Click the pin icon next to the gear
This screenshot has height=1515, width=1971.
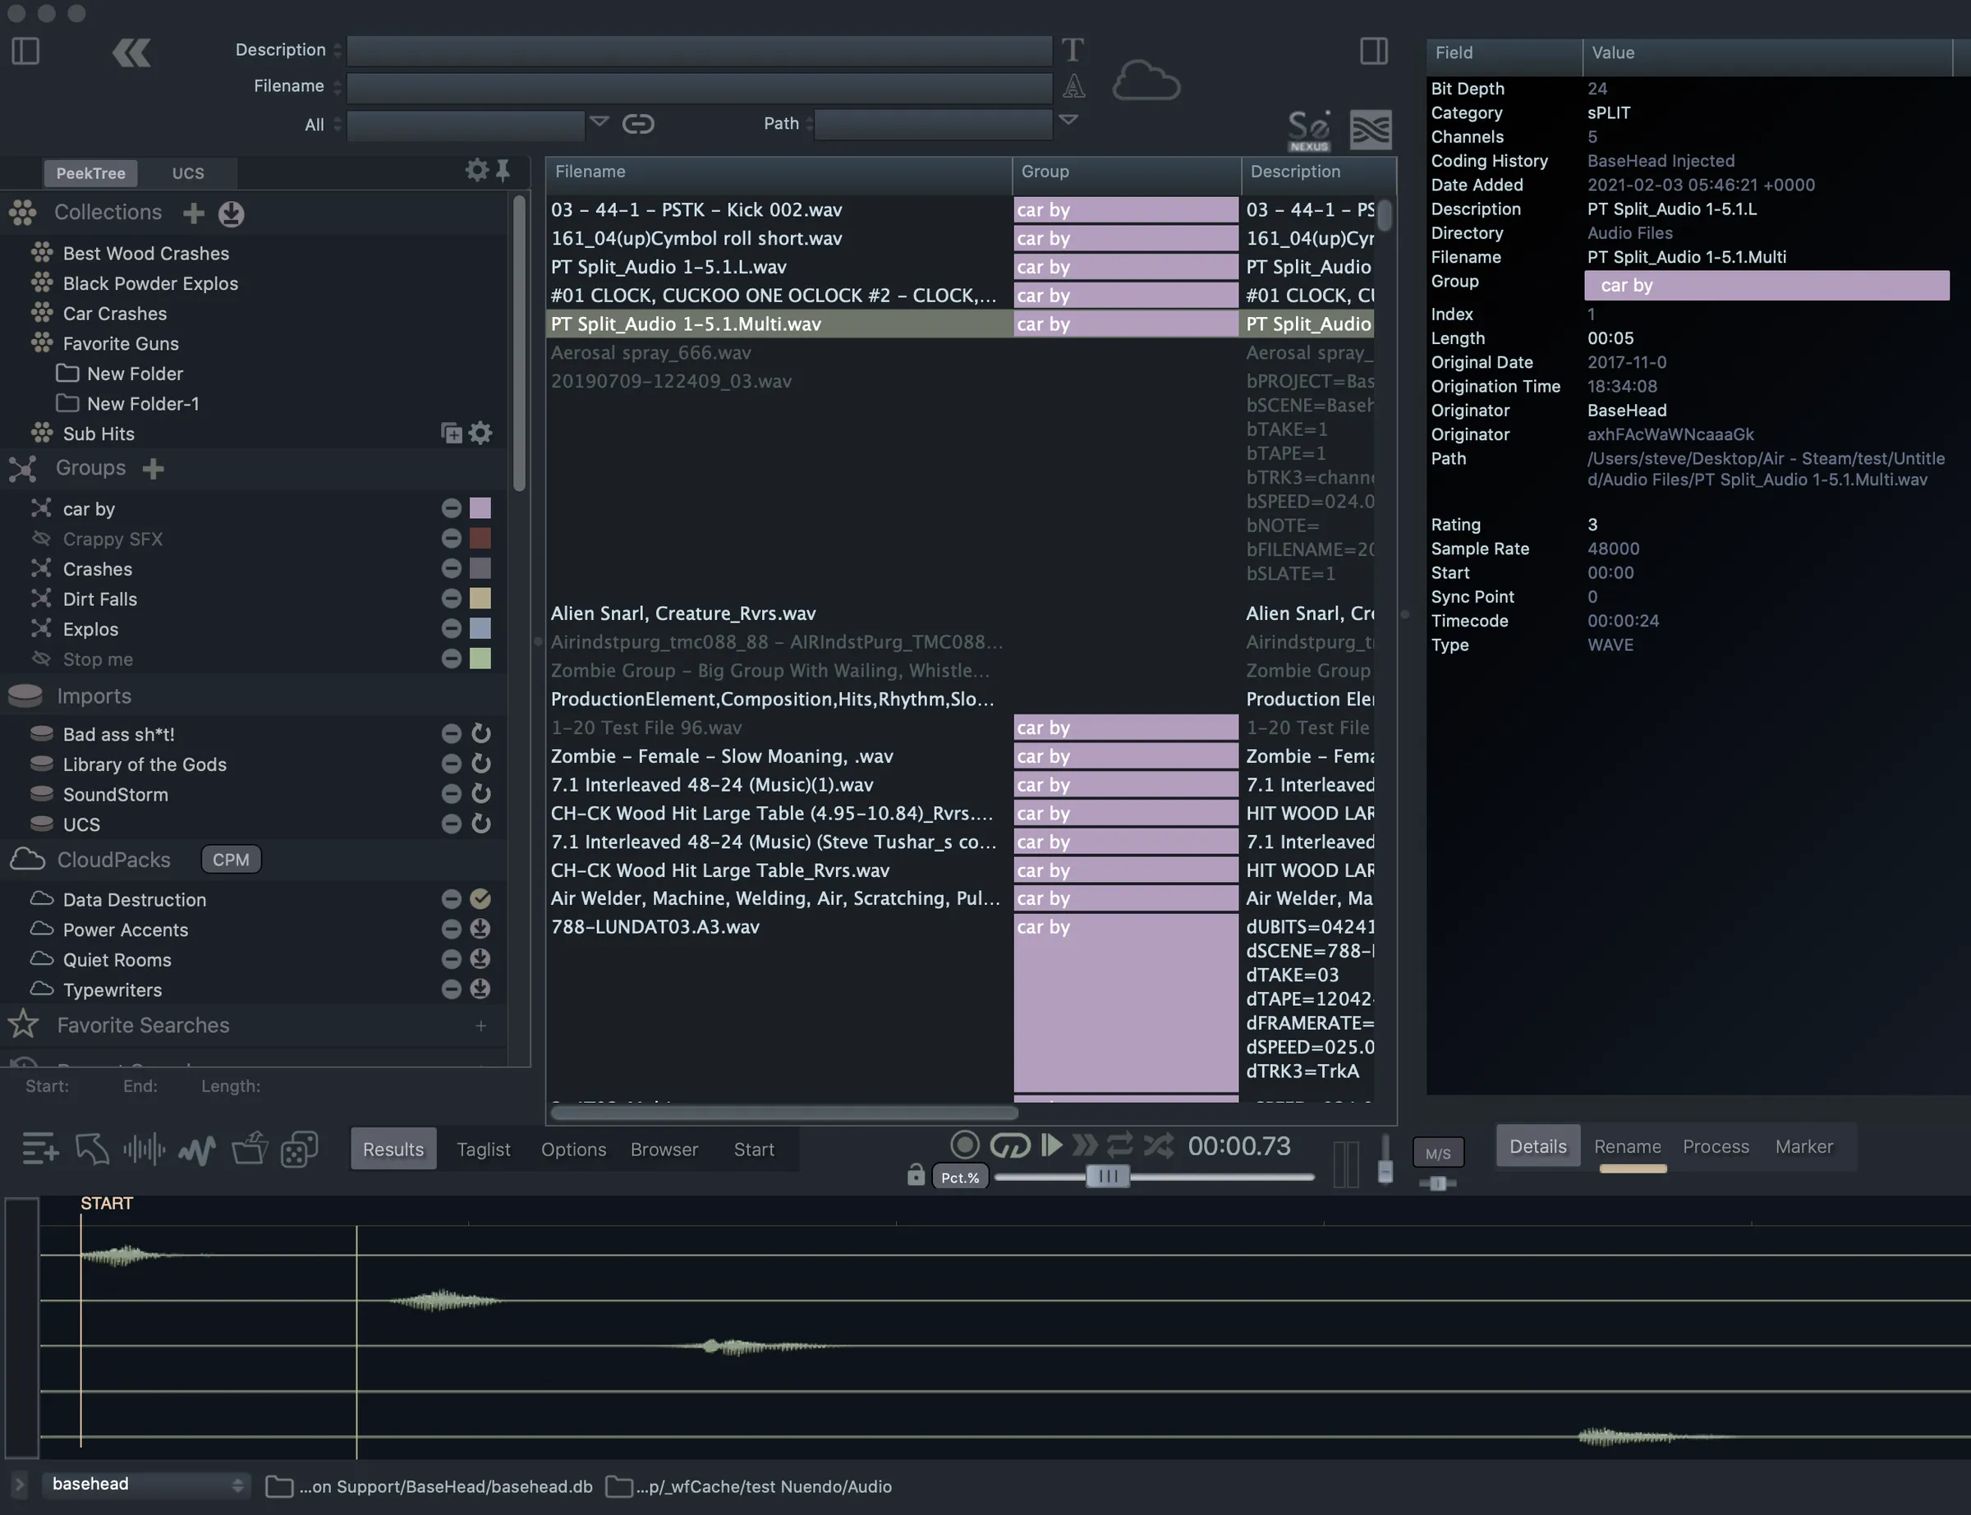tap(503, 171)
